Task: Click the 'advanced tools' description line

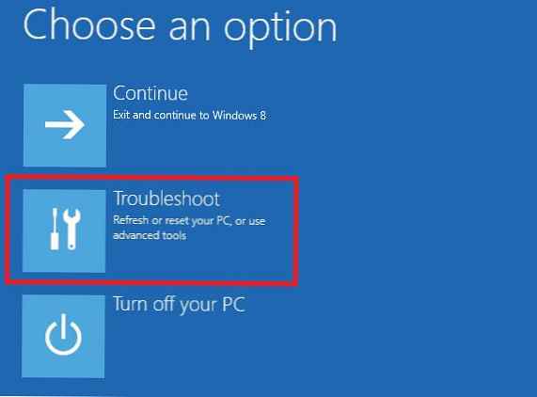Action: (x=150, y=236)
